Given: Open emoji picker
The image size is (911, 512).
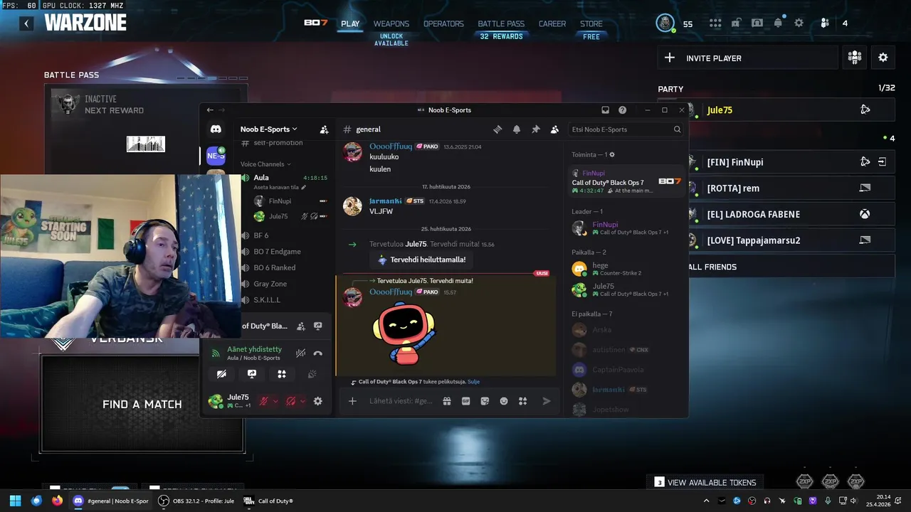Looking at the screenshot, I should tap(504, 401).
